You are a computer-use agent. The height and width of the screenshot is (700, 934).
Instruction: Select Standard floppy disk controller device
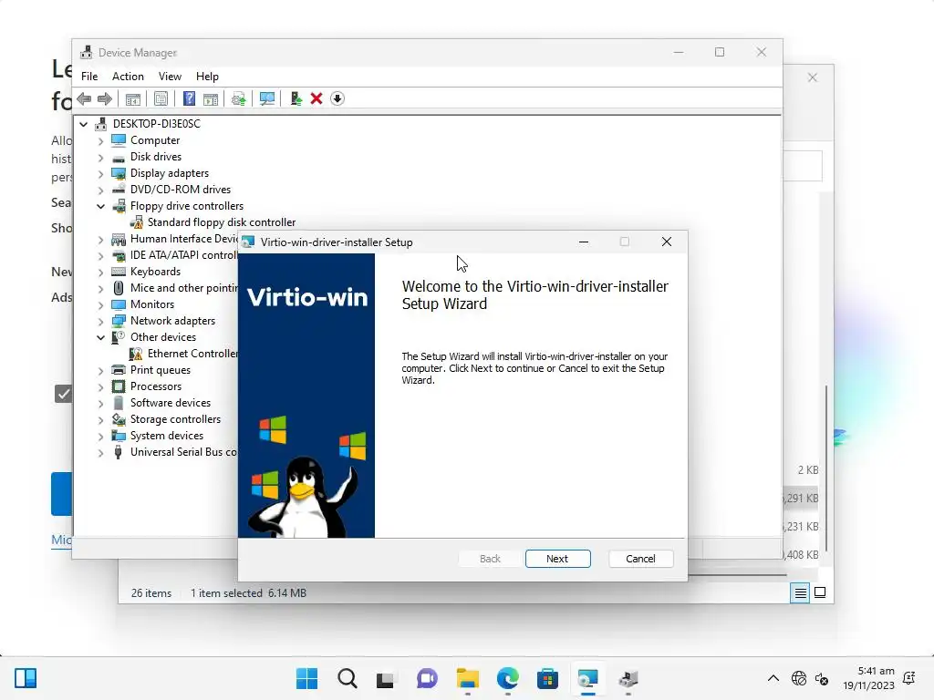[221, 222]
